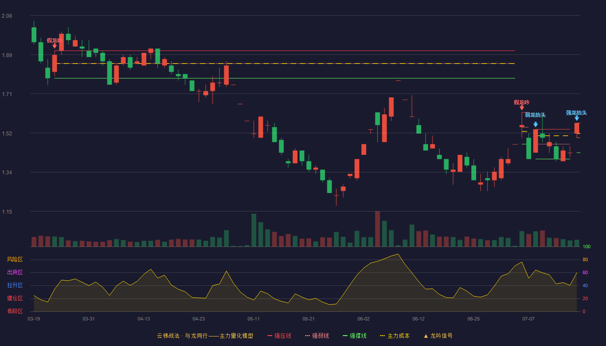Click the 03-31 date label
The width and height of the screenshot is (606, 346).
pos(89,319)
